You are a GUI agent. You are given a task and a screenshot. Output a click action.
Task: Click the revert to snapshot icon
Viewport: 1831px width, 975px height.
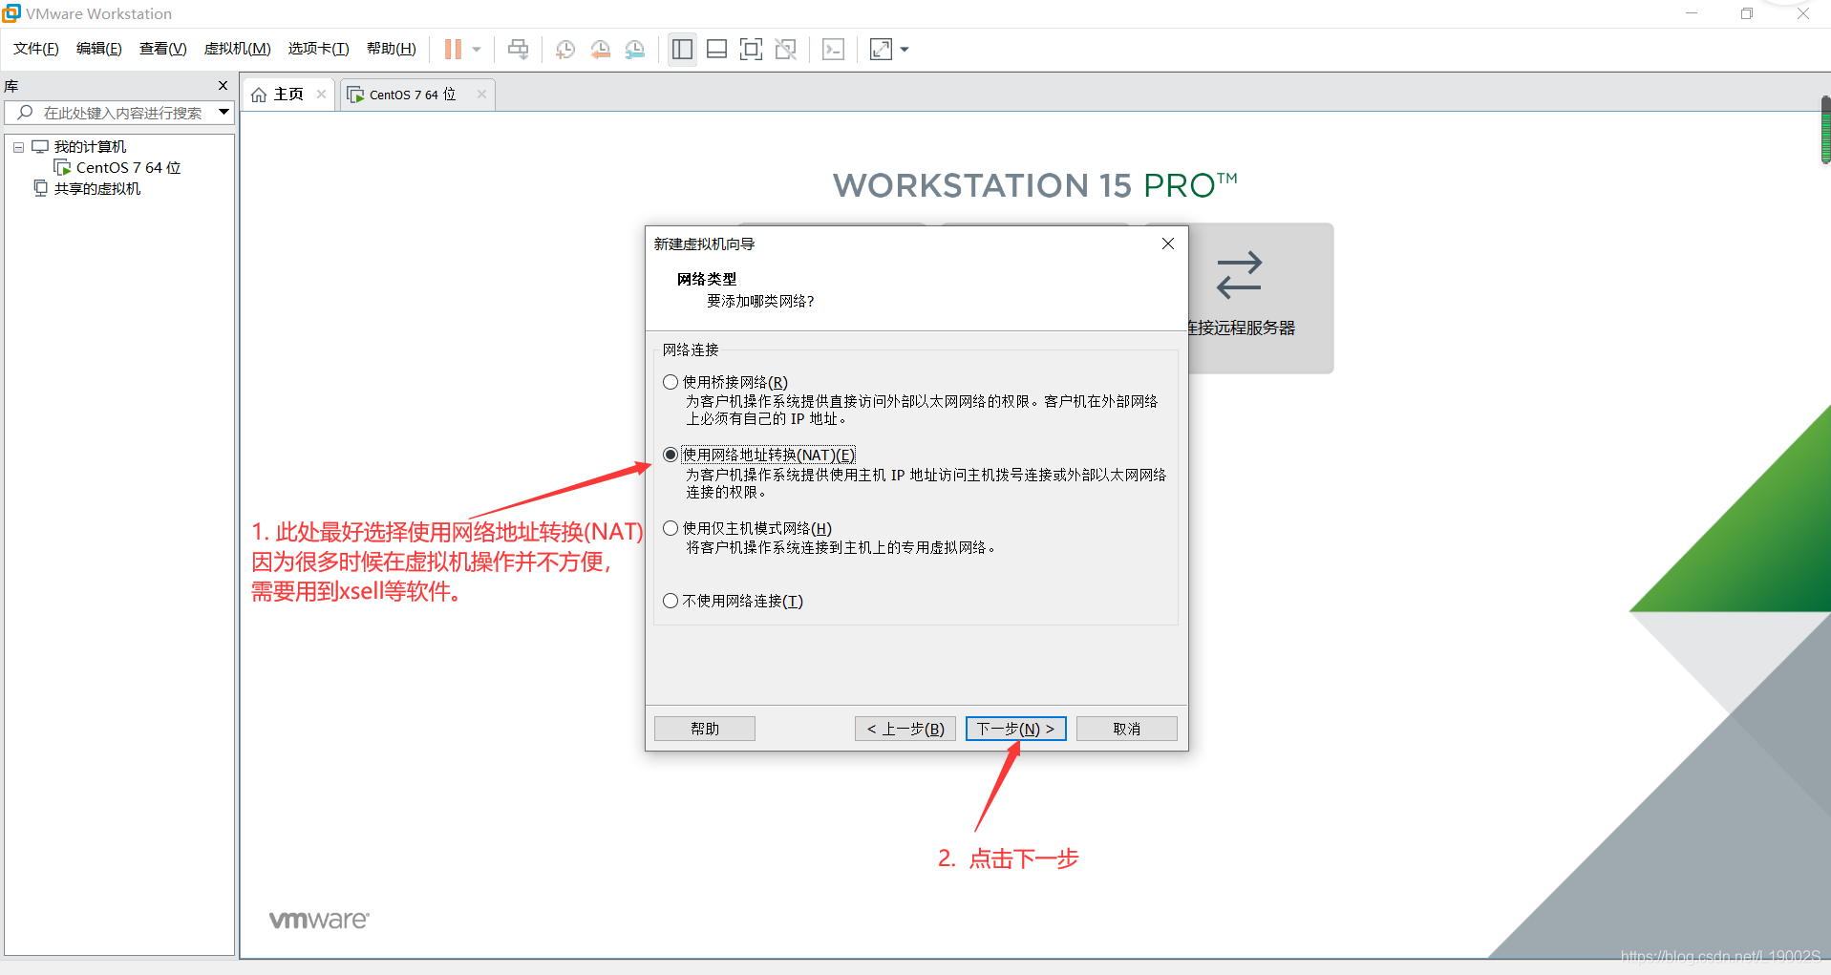[x=600, y=49]
